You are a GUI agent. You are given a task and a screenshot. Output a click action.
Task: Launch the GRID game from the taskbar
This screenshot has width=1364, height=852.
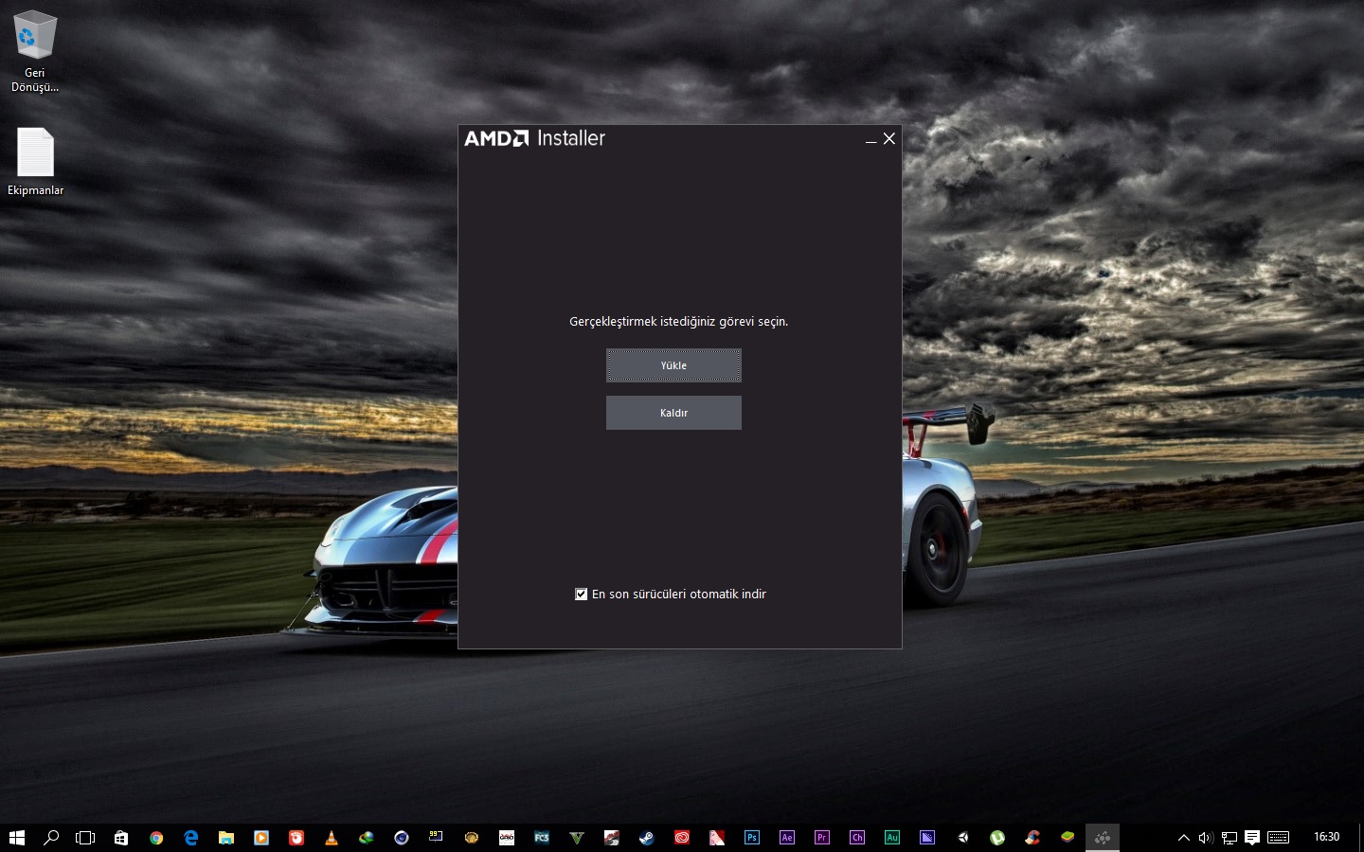coord(507,838)
